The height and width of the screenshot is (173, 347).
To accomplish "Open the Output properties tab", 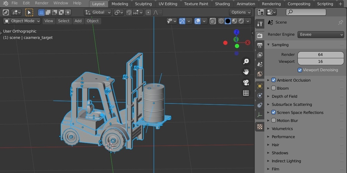I will [x=260, y=45].
